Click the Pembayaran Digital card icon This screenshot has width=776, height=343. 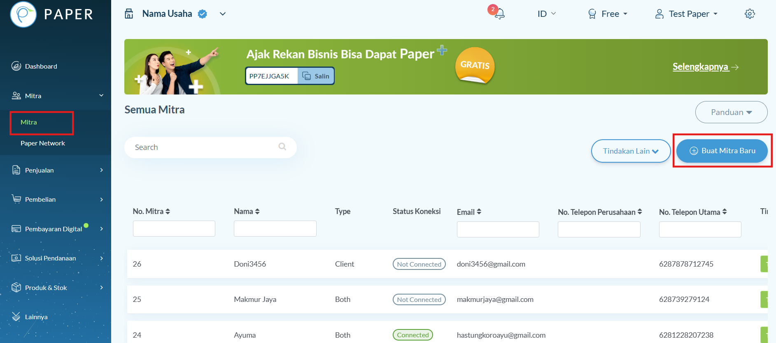pyautogui.click(x=16, y=229)
